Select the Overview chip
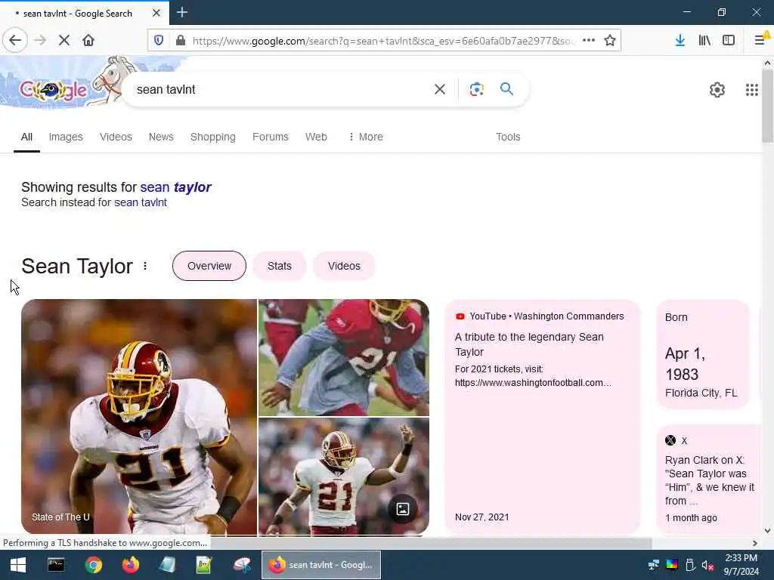This screenshot has width=774, height=580. click(x=209, y=266)
